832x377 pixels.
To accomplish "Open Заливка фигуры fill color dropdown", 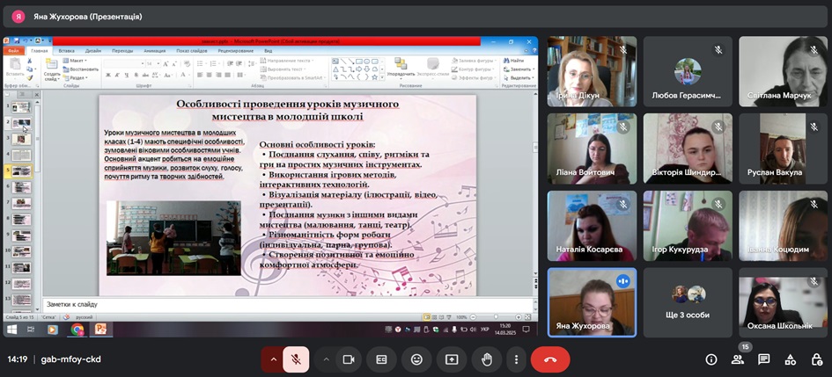I will pos(472,61).
